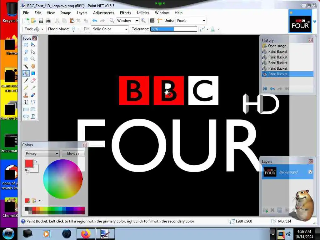Image resolution: width=320 pixels, height=240 pixels.
Task: Toggle Background layer visibility checkbox
Action: [x=310, y=172]
